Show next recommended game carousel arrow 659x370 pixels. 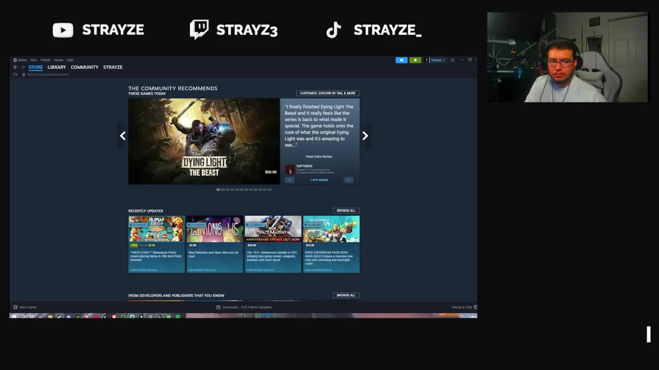click(365, 136)
